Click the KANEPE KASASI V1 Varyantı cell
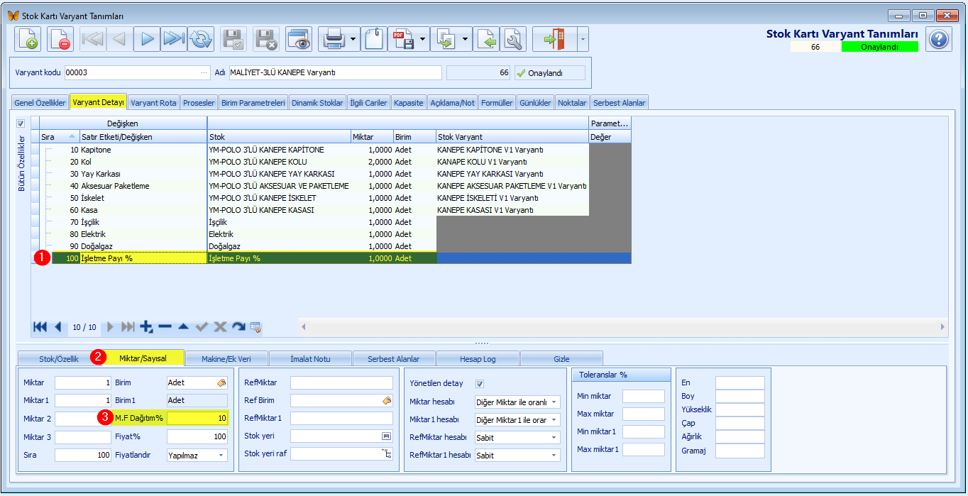This screenshot has height=496, width=968. click(x=512, y=210)
